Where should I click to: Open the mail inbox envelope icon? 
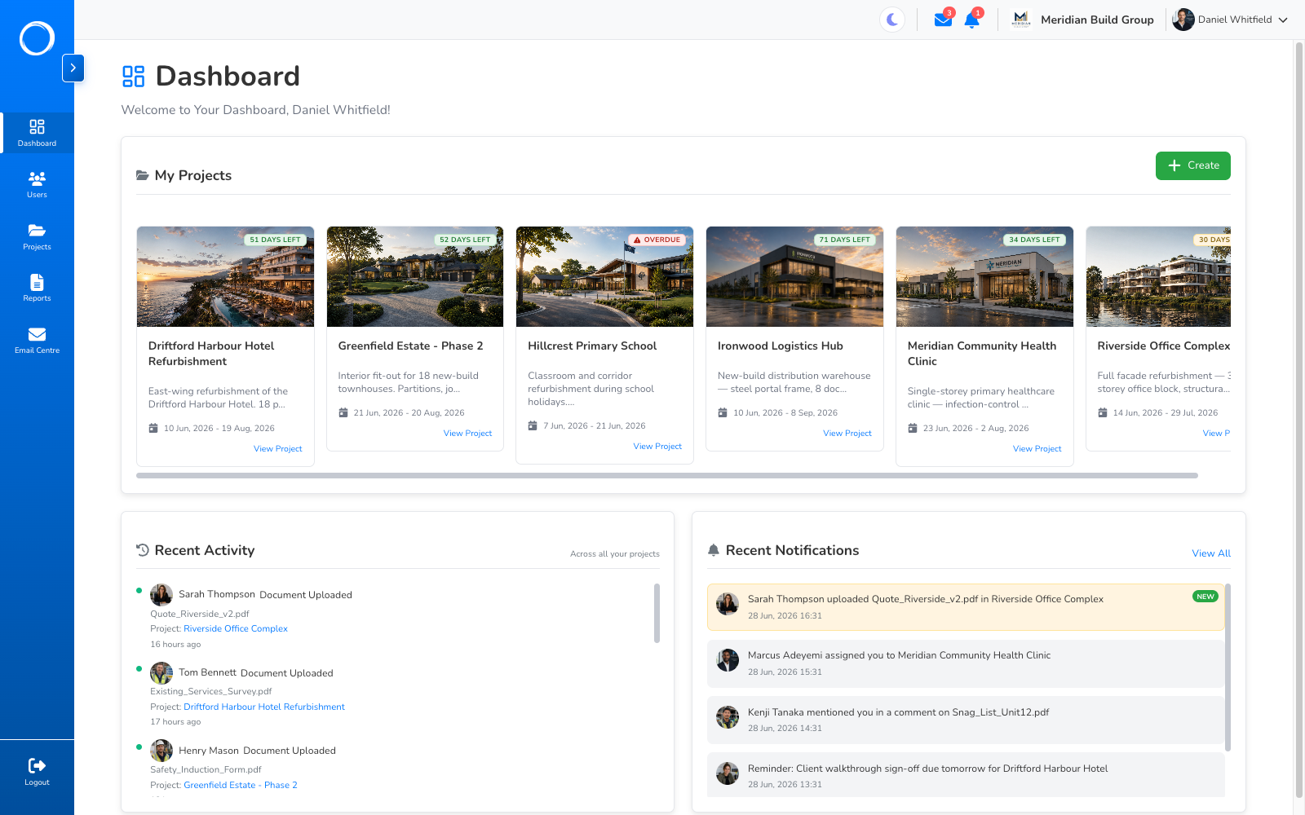tap(943, 20)
